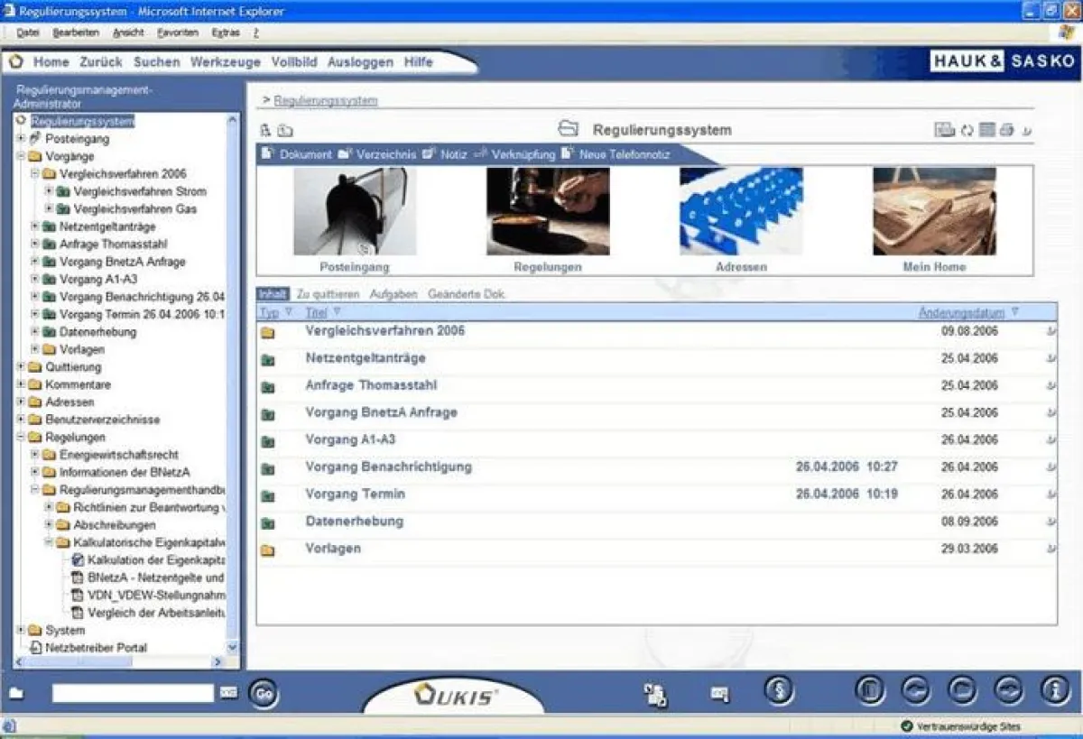Open the Posteingang mailbox thumbnail
The width and height of the screenshot is (1083, 739).
tap(355, 212)
